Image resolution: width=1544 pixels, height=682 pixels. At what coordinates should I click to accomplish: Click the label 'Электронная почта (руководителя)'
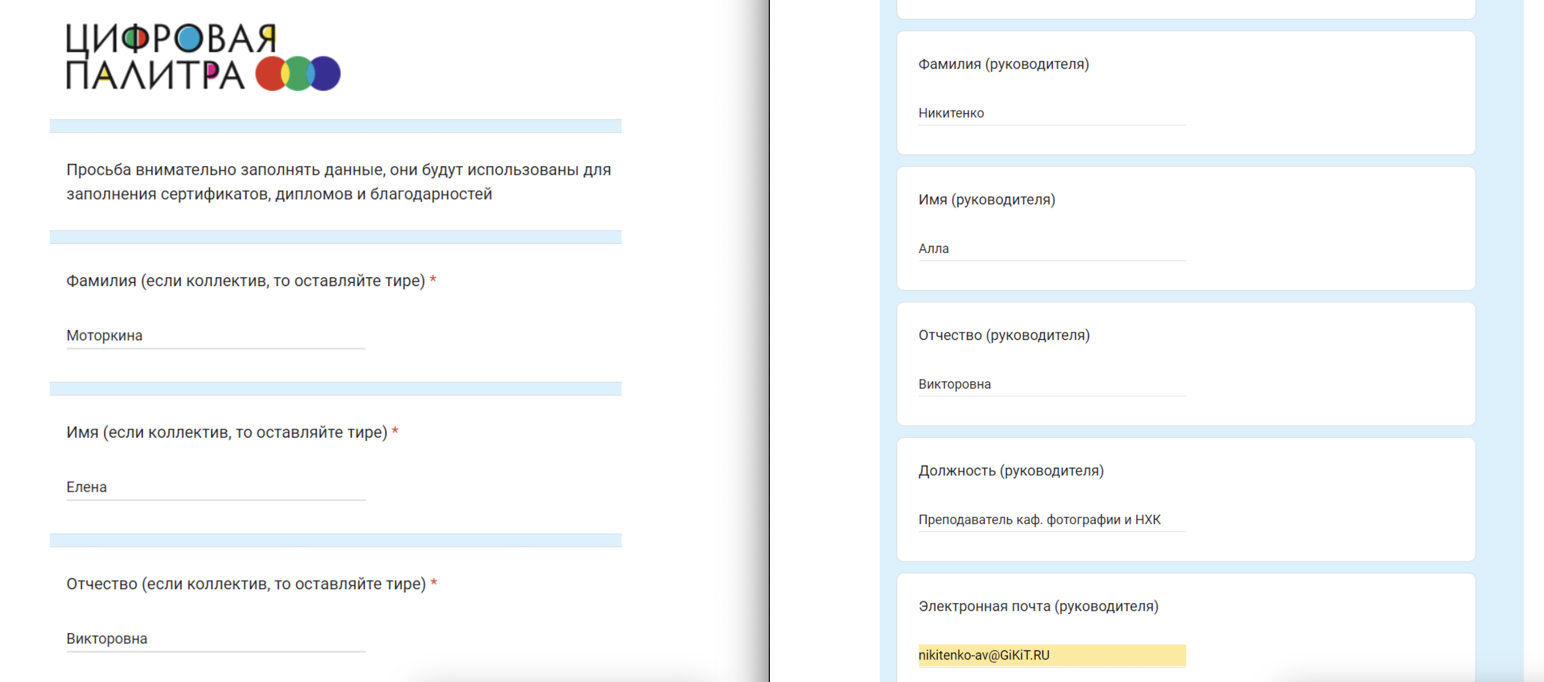(x=1038, y=606)
